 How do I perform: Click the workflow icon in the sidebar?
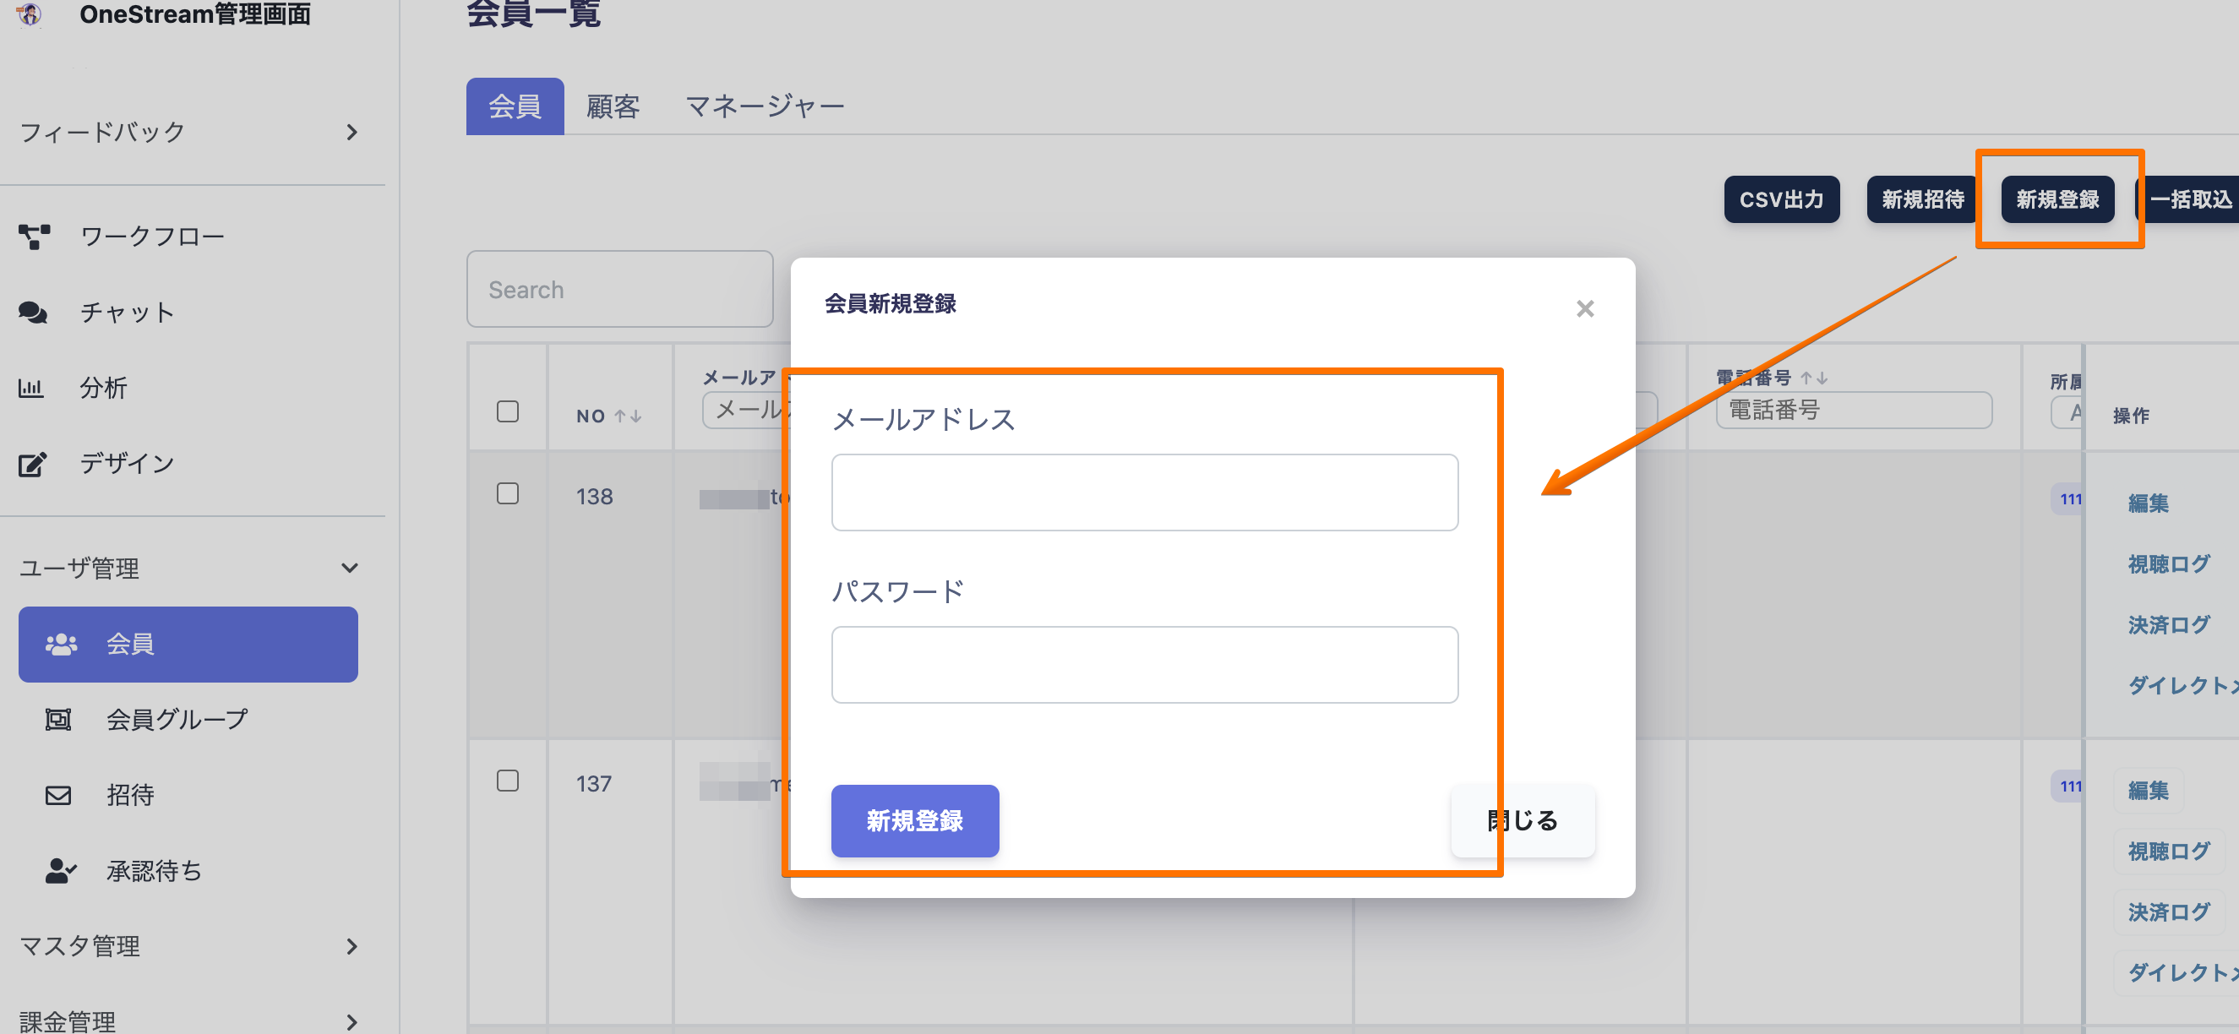coord(34,237)
